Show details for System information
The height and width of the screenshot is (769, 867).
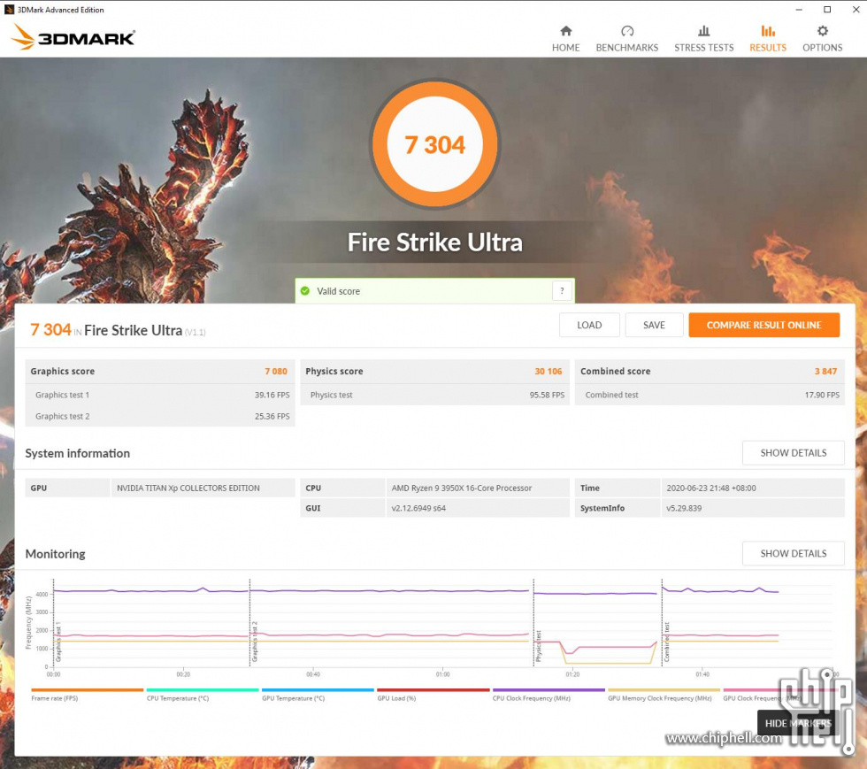pos(794,453)
